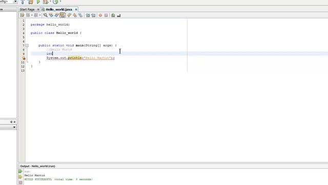Click the editor Back navigation icon
This screenshot has width=328, height=185.
28,15
